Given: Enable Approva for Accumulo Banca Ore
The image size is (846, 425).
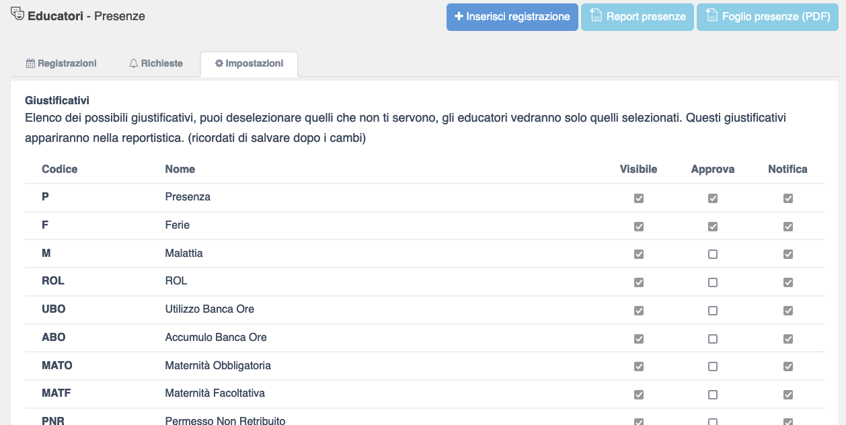Looking at the screenshot, I should pos(713,338).
